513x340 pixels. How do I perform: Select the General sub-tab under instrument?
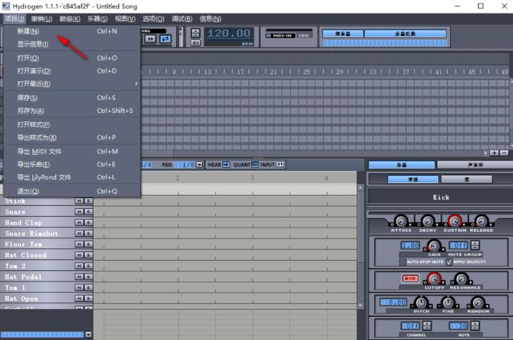pos(413,180)
